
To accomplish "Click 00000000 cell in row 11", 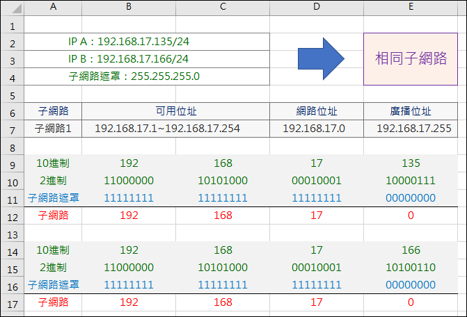I will pos(411,198).
